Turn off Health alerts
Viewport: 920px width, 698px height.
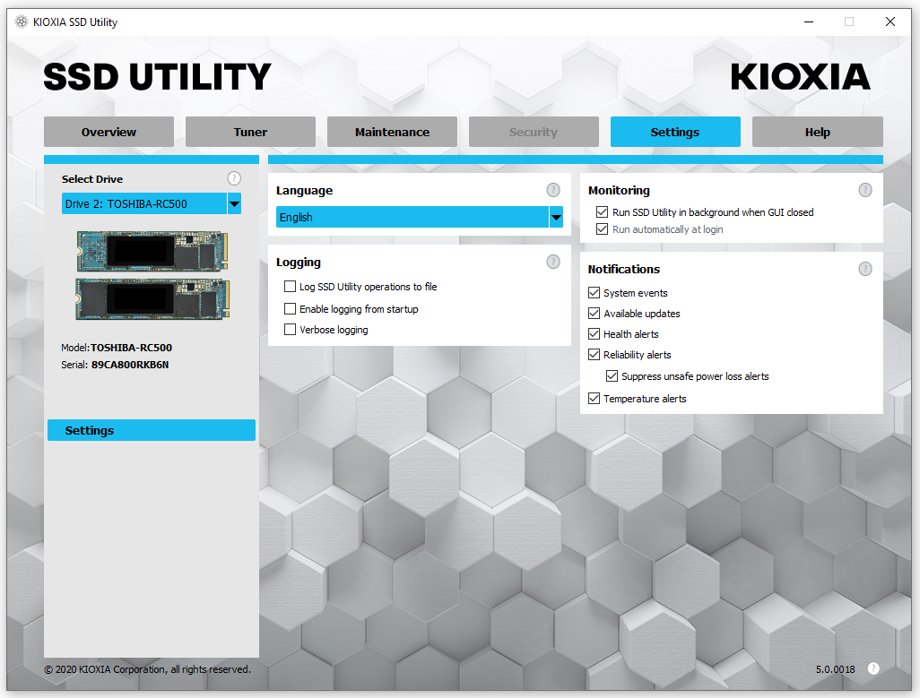[x=594, y=334]
